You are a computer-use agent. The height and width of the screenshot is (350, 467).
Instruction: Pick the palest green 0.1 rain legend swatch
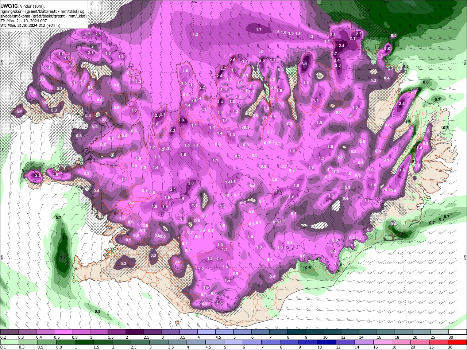coord(10,342)
